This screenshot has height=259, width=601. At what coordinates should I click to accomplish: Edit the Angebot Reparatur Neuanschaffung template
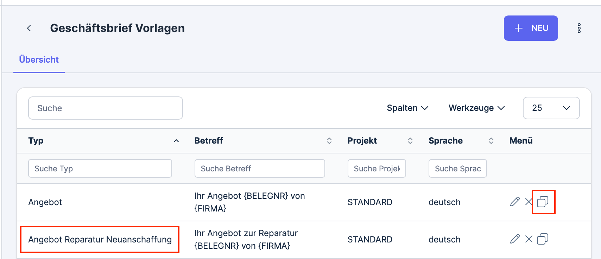515,239
